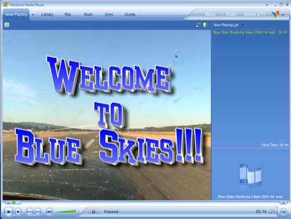Screen dimensions: 291x219
Task: Toggle the Now Playing list pane icon
Action: tap(205, 25)
